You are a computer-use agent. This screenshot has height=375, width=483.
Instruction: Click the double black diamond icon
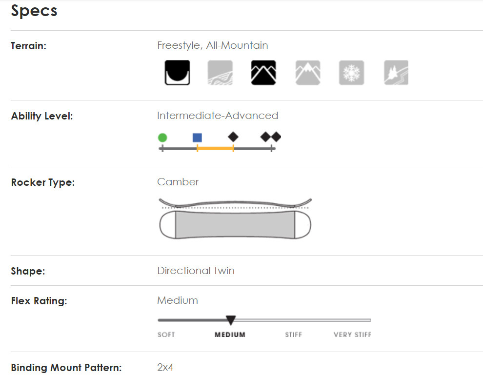point(271,137)
